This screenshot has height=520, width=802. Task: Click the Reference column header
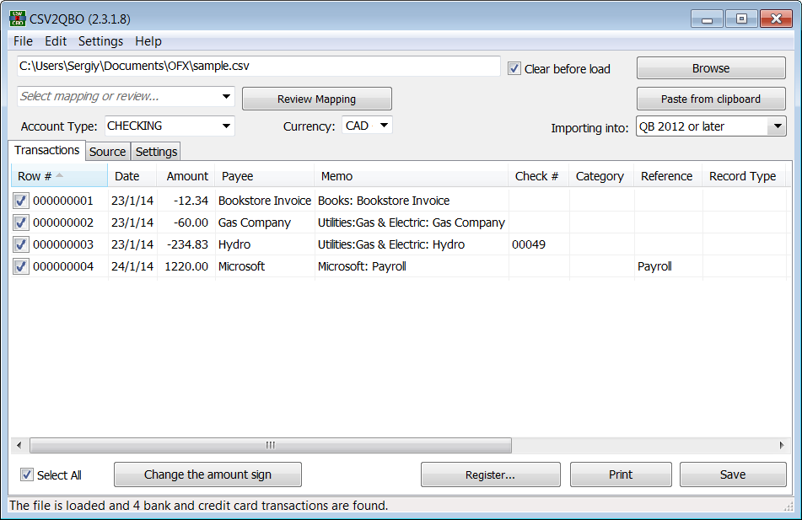pos(668,176)
